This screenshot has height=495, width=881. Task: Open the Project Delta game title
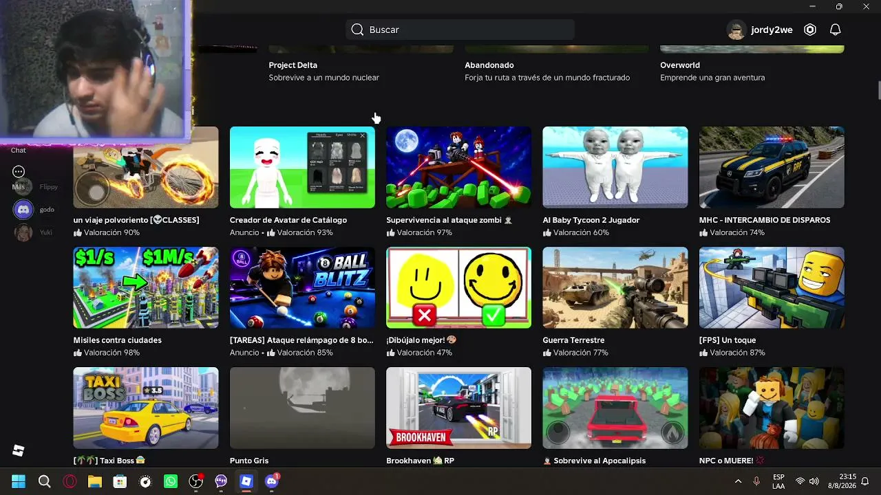(293, 65)
